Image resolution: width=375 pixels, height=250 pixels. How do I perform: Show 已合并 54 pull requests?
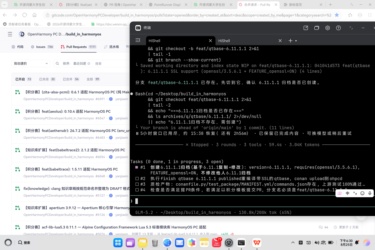(71, 79)
